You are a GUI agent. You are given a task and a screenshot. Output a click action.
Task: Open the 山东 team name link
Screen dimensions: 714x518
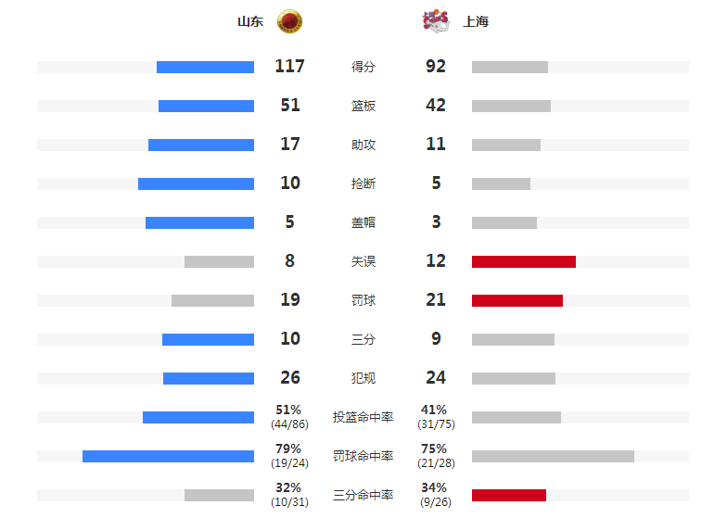click(250, 21)
